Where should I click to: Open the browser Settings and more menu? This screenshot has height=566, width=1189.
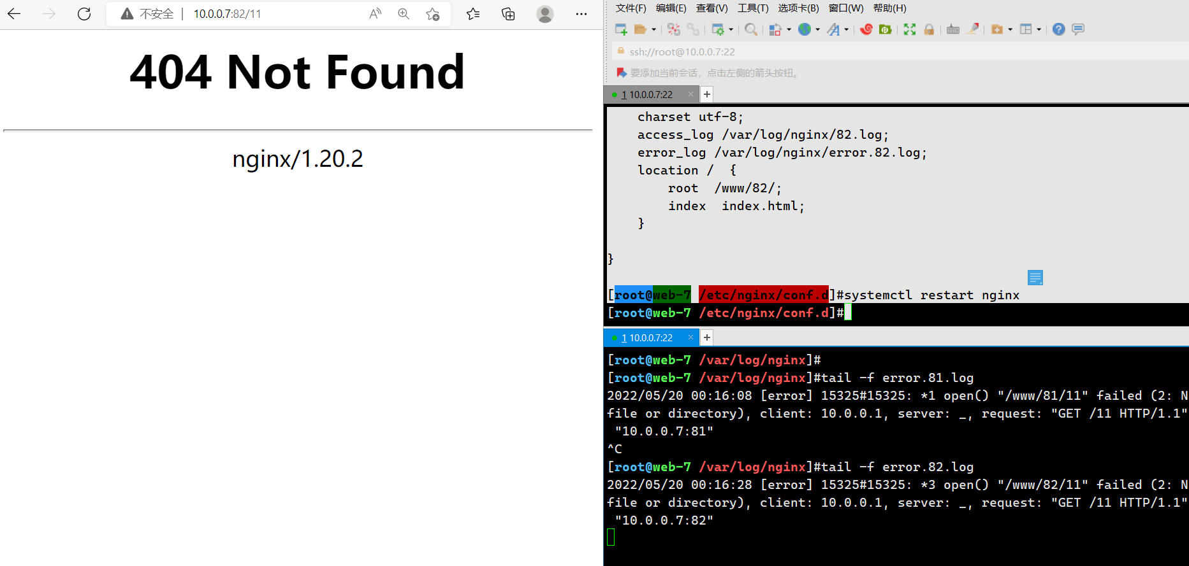(x=581, y=14)
